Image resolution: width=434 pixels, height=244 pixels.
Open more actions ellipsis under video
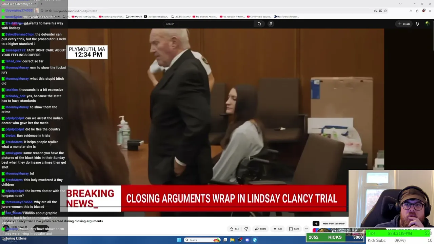pyautogui.click(x=306, y=229)
